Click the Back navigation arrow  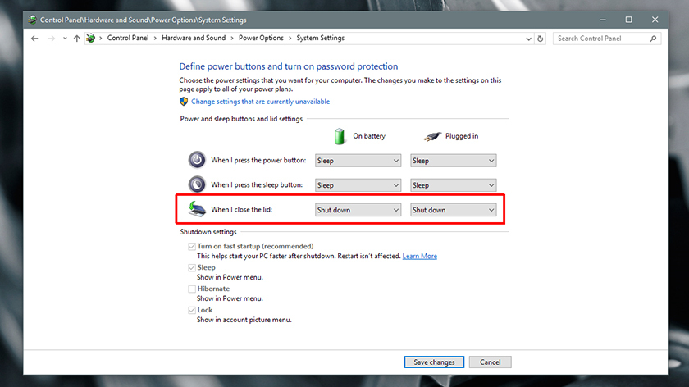pos(34,39)
